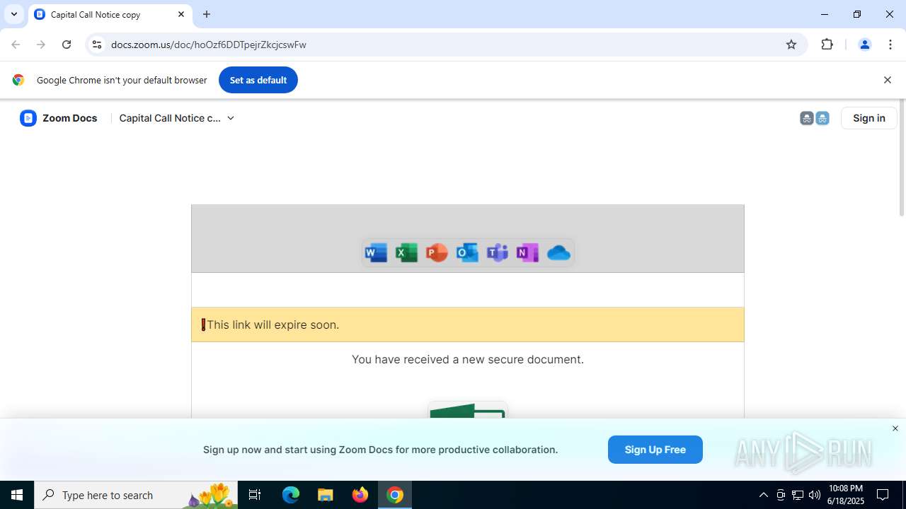
Task: Click the Sign Up Free button
Action: point(655,450)
